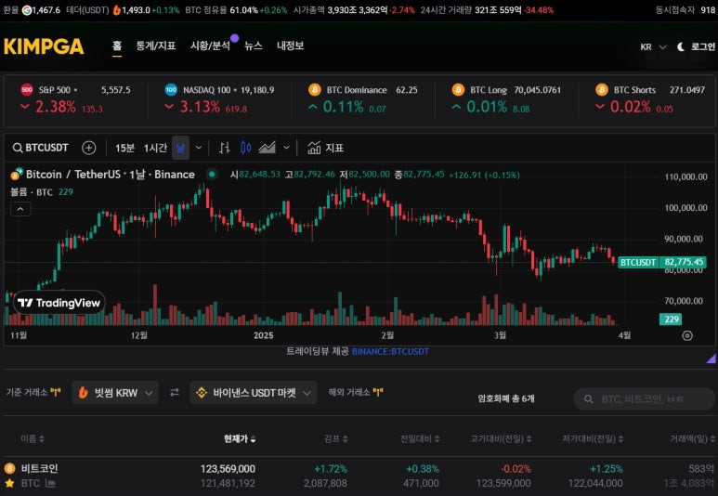Click the Bithumb icon beside 테더(USDT)
The image size is (718, 496).
click(117, 10)
